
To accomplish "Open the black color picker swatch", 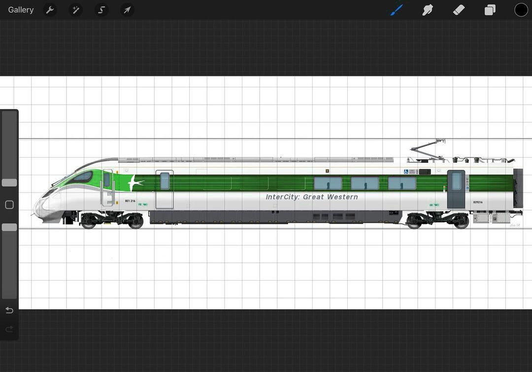I will (521, 10).
